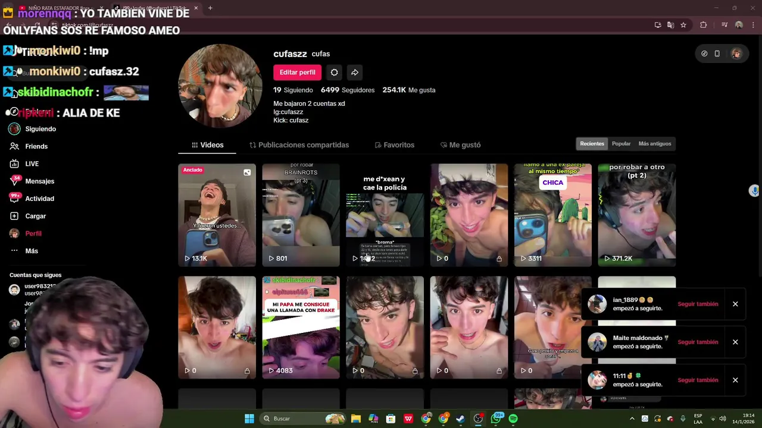Open File Explorer from the taskbar
This screenshot has width=762, height=428.
(x=356, y=418)
